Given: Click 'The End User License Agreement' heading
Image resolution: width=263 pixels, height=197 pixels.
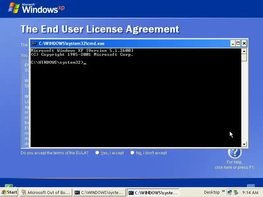Looking at the screenshot, I should coord(100,29).
